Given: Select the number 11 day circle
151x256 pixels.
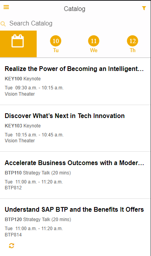Looking at the screenshot, I should pos(94,41).
